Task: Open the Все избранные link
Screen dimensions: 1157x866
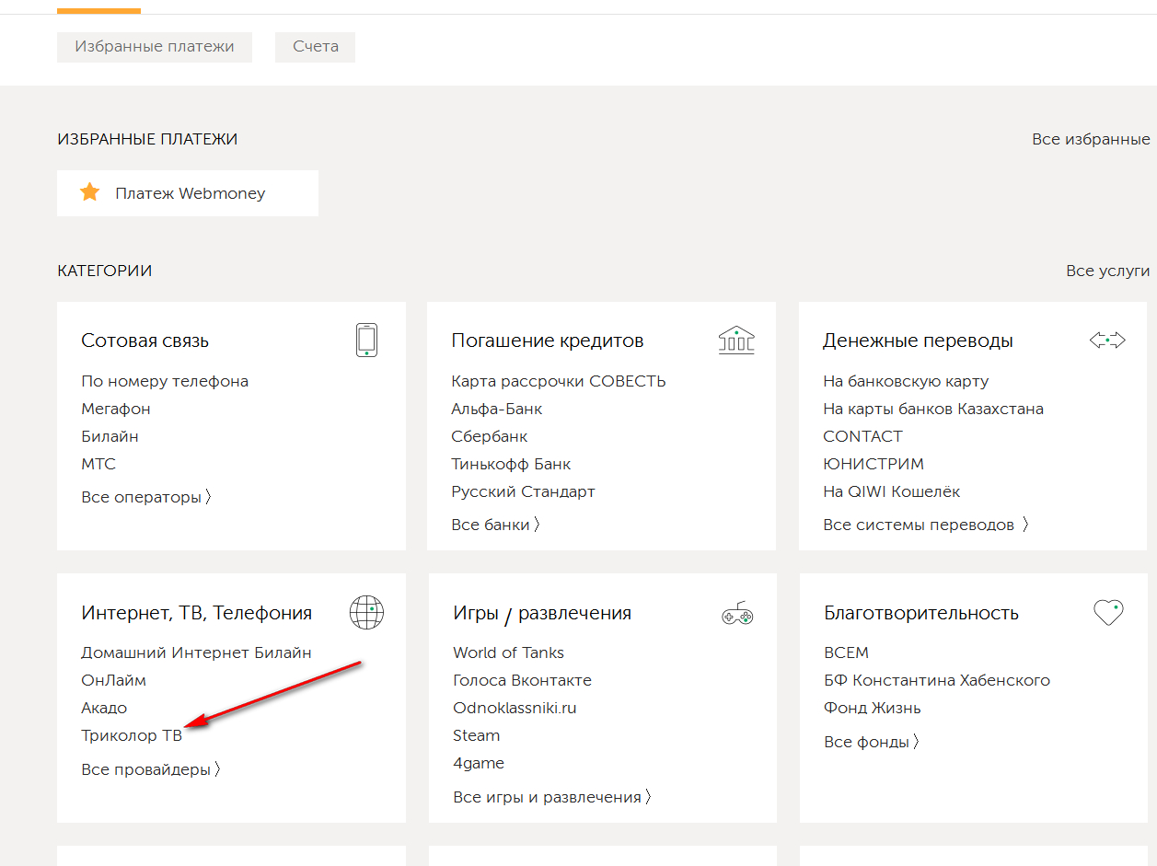Action: coord(1091,139)
